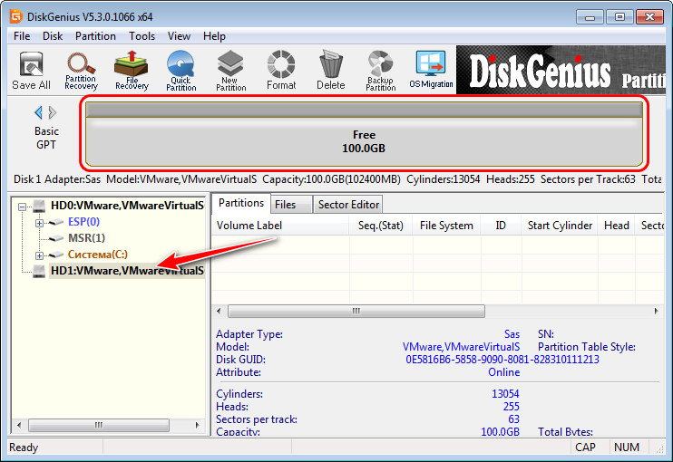The width and height of the screenshot is (673, 462).
Task: Select the MSR(1) partition
Action: [86, 238]
